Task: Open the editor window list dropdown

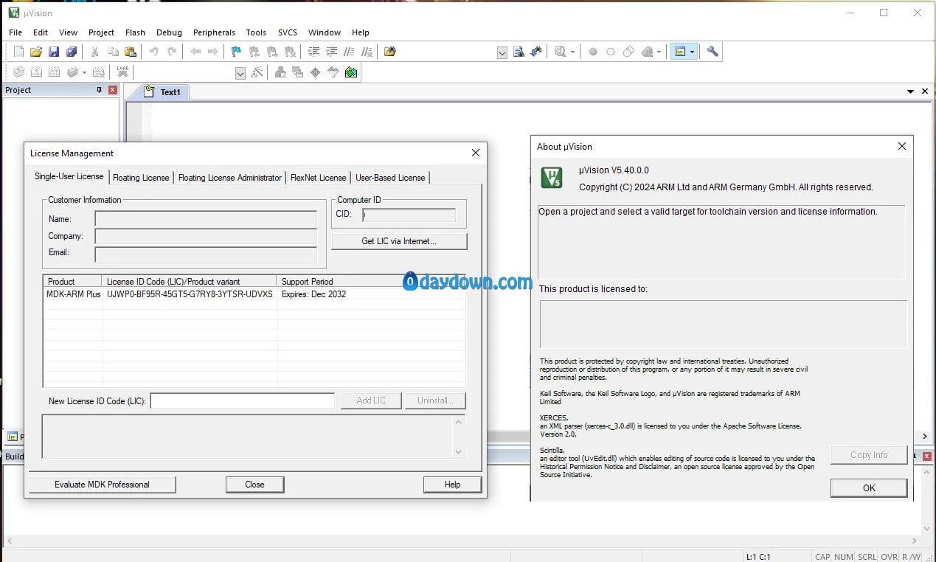Action: pyautogui.click(x=910, y=91)
